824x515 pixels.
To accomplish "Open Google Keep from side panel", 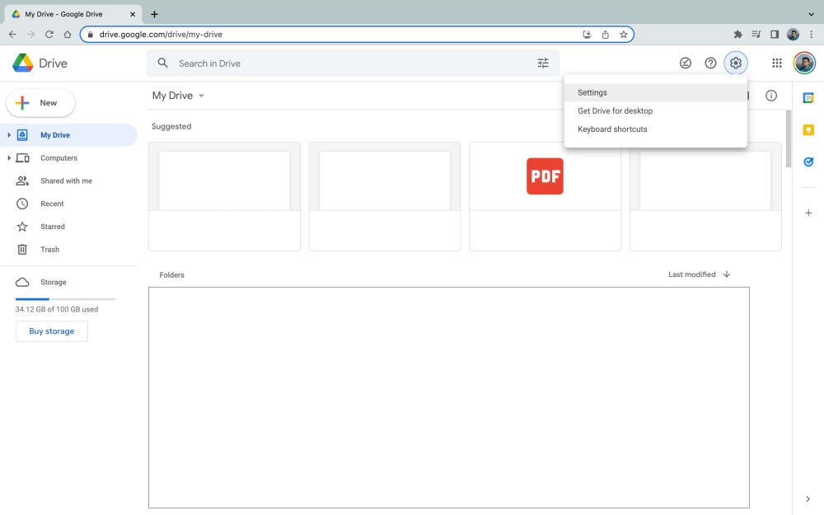I will tap(808, 130).
